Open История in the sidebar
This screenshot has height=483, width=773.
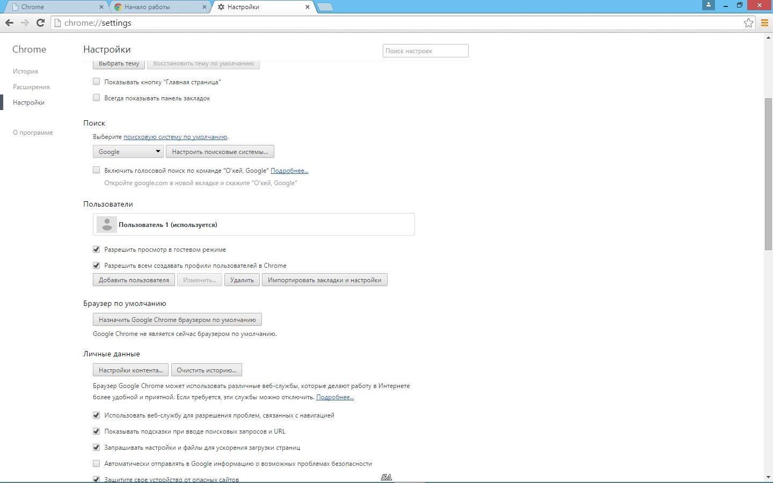[25, 71]
